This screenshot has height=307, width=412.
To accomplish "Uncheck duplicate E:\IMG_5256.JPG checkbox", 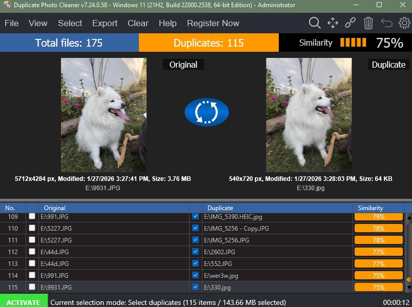I will 195,240.
